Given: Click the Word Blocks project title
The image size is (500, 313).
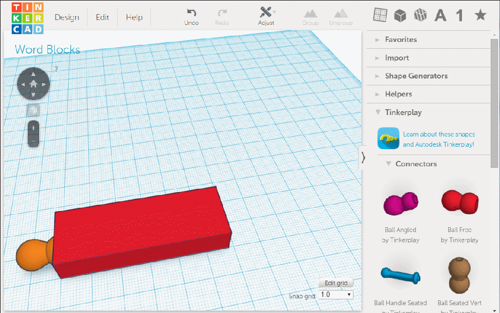Looking at the screenshot, I should pyautogui.click(x=47, y=49).
